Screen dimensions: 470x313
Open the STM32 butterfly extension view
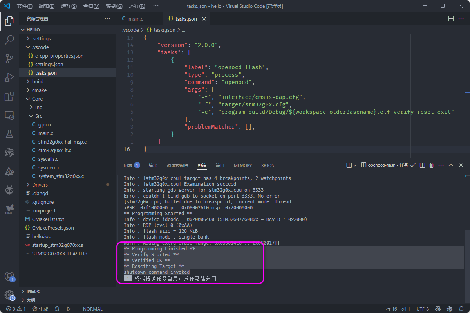coord(9,209)
